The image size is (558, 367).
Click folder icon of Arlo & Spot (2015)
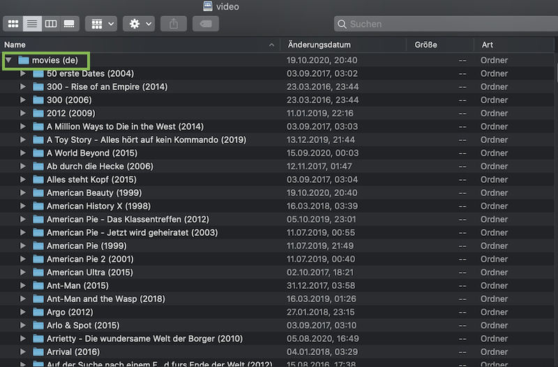point(38,325)
